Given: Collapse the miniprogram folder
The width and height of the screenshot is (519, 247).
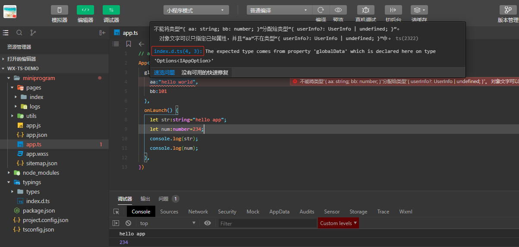Looking at the screenshot, I should pos(54,78).
